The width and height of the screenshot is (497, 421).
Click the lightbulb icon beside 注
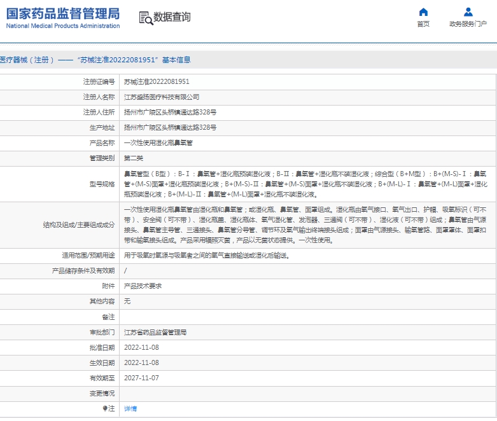105,409
